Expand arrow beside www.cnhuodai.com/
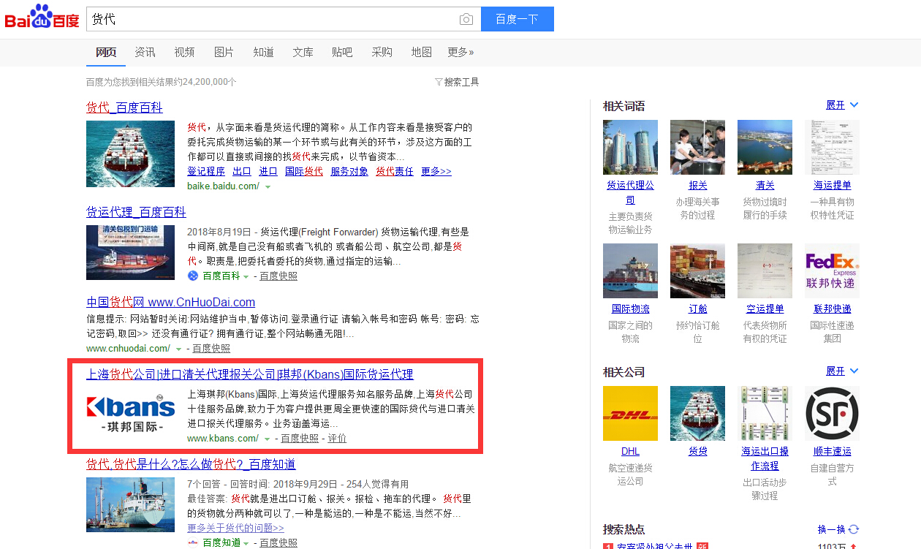This screenshot has width=921, height=549. point(179,349)
